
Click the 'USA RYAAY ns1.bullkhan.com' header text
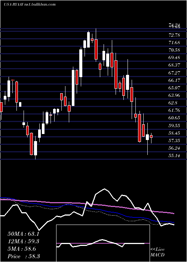coord(30,4)
